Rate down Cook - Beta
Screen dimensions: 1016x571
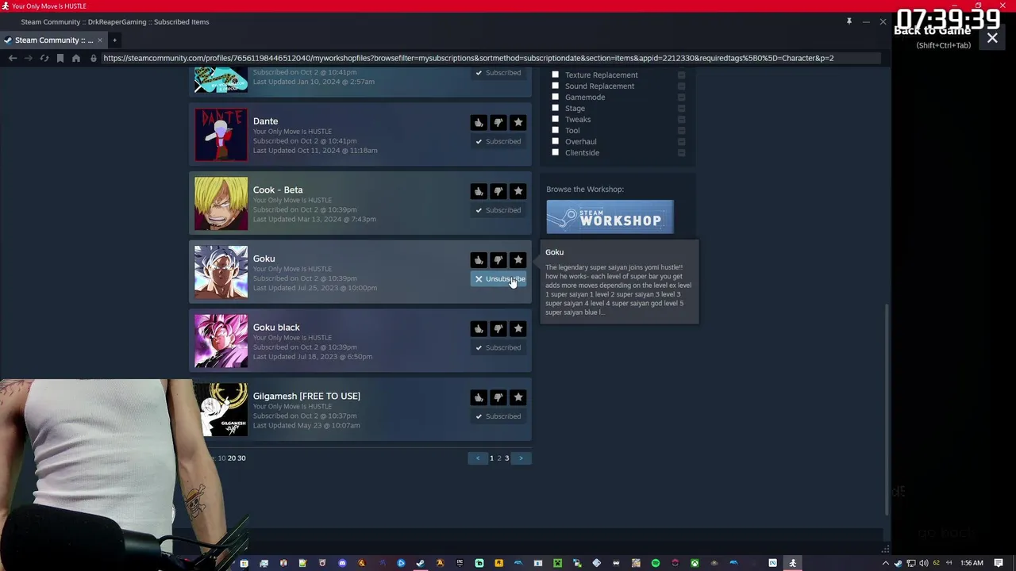498,191
